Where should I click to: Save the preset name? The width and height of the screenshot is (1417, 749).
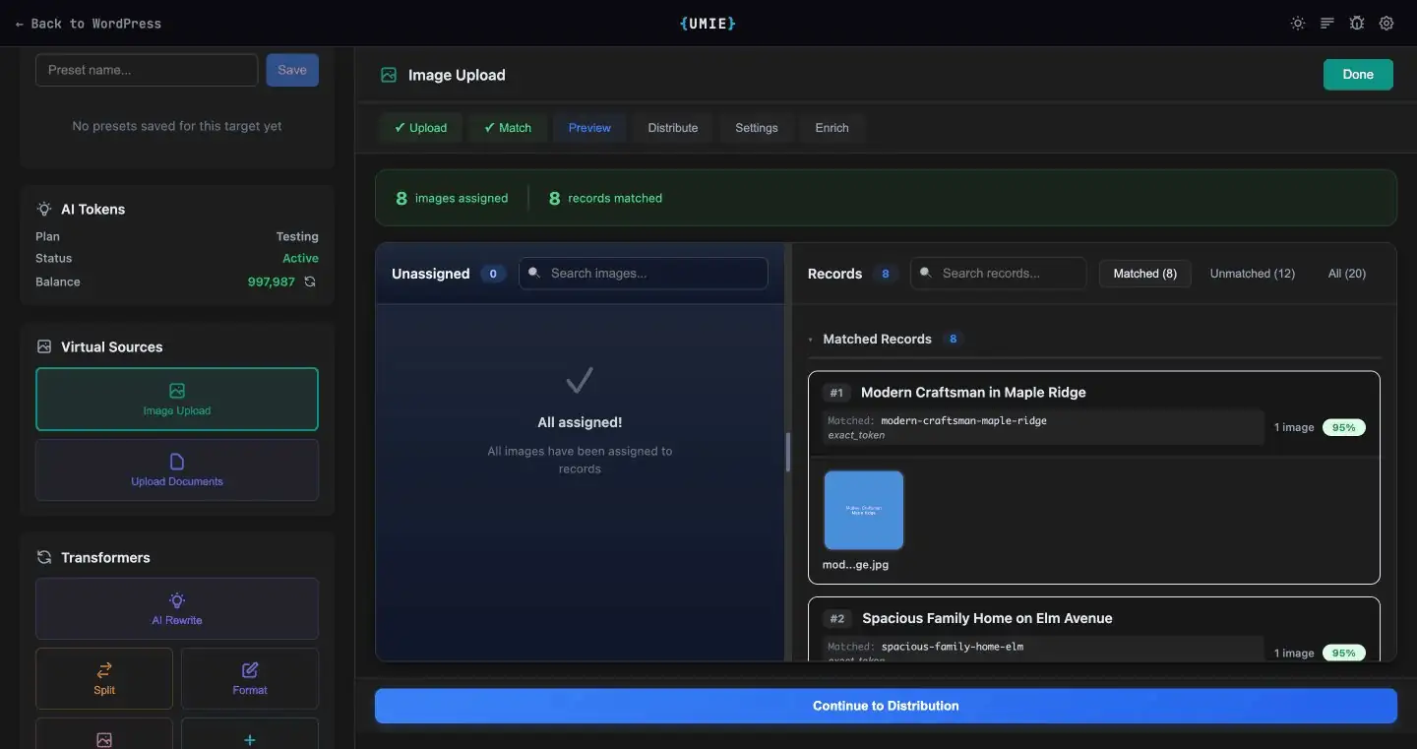(292, 70)
